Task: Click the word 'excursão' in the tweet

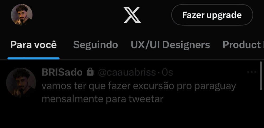Action: (x=153, y=86)
